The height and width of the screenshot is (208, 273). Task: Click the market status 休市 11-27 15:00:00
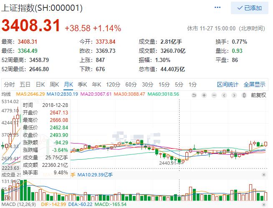(x=211, y=28)
